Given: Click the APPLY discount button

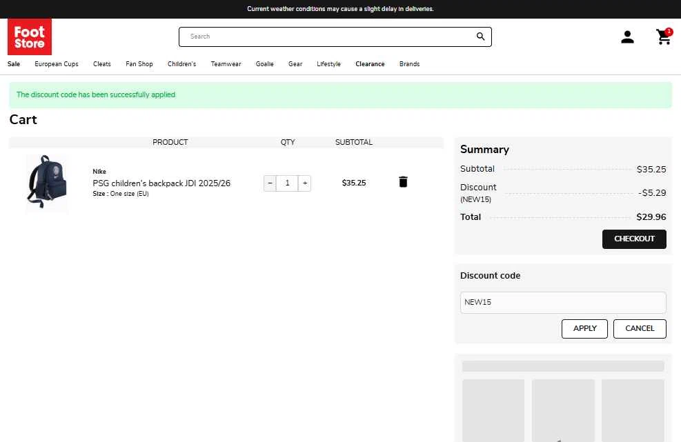Looking at the screenshot, I should [584, 329].
